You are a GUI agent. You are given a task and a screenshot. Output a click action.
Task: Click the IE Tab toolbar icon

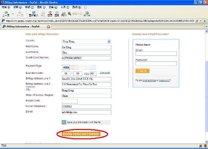pos(87,14)
